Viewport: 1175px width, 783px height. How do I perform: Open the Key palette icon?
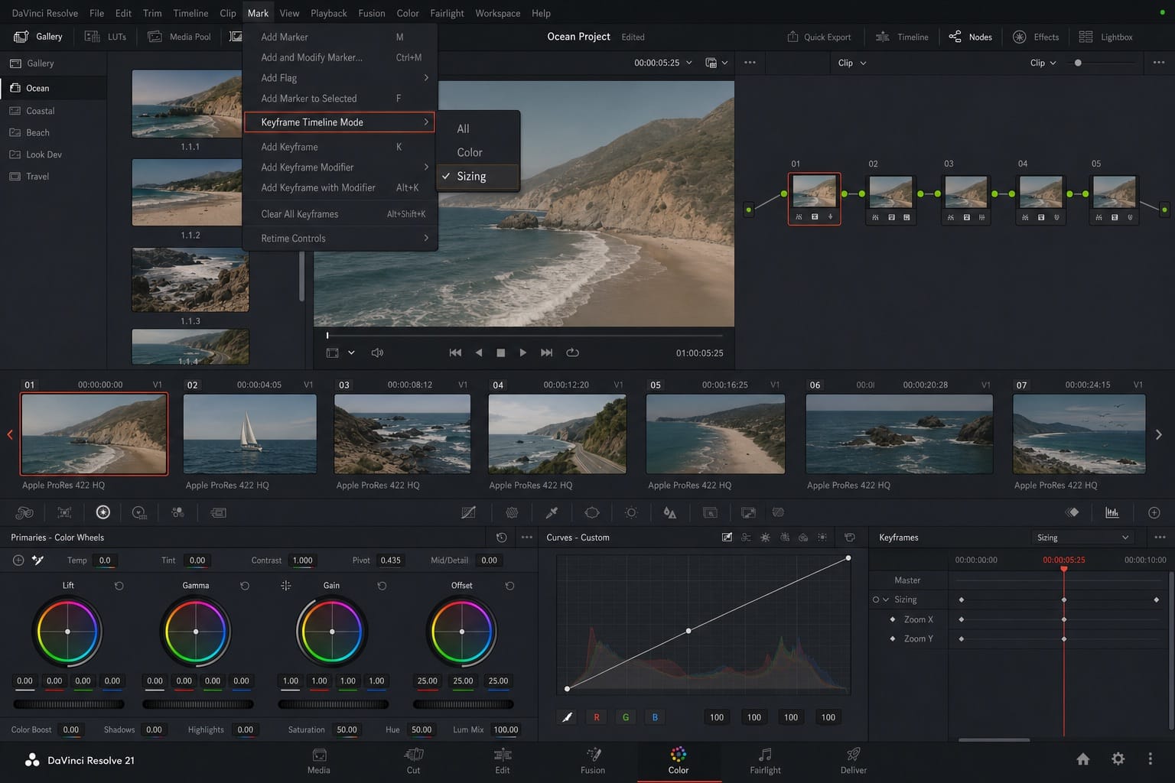710,512
